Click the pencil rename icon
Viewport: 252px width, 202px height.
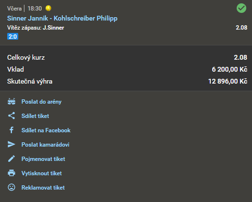pos(11,159)
